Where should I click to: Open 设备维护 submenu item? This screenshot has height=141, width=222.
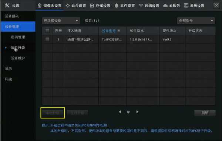(18, 58)
